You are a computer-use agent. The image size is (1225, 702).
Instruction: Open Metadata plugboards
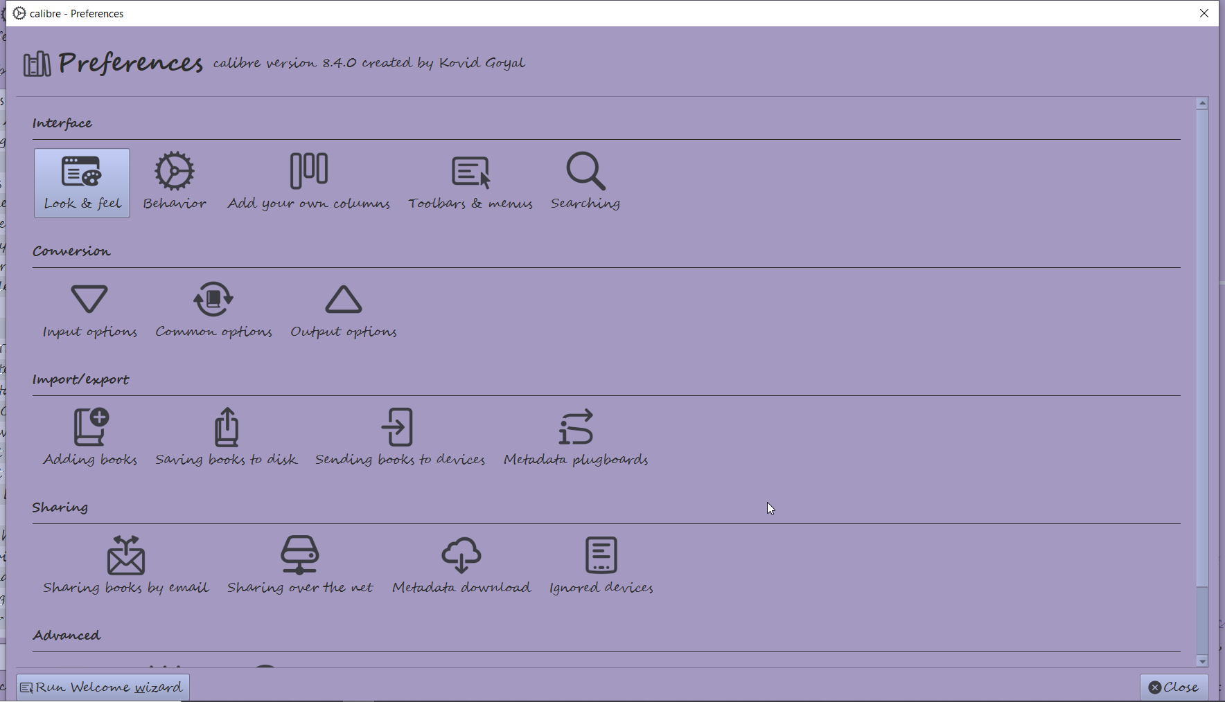pos(576,438)
